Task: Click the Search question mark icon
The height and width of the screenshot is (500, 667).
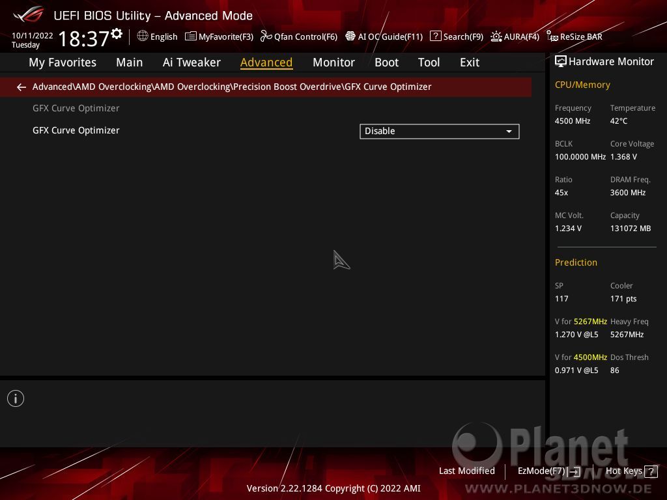Action: point(436,36)
